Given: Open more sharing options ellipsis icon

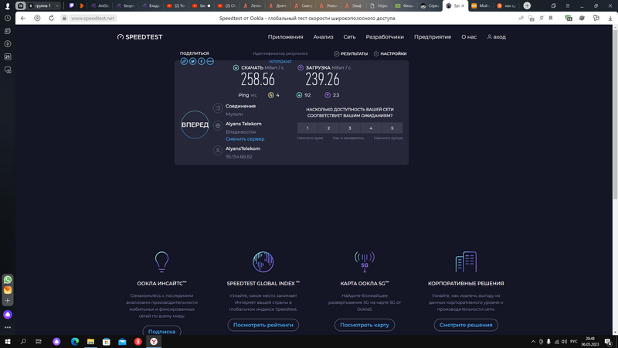Looking at the screenshot, I should (210, 61).
